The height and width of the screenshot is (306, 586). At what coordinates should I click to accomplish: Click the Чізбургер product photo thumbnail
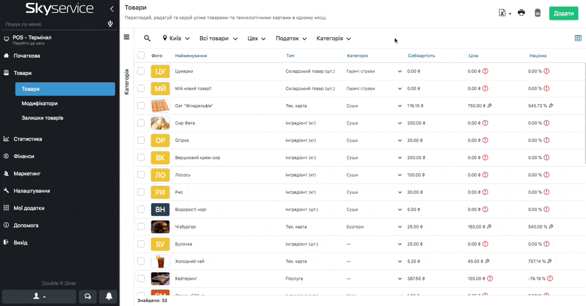[x=160, y=227]
